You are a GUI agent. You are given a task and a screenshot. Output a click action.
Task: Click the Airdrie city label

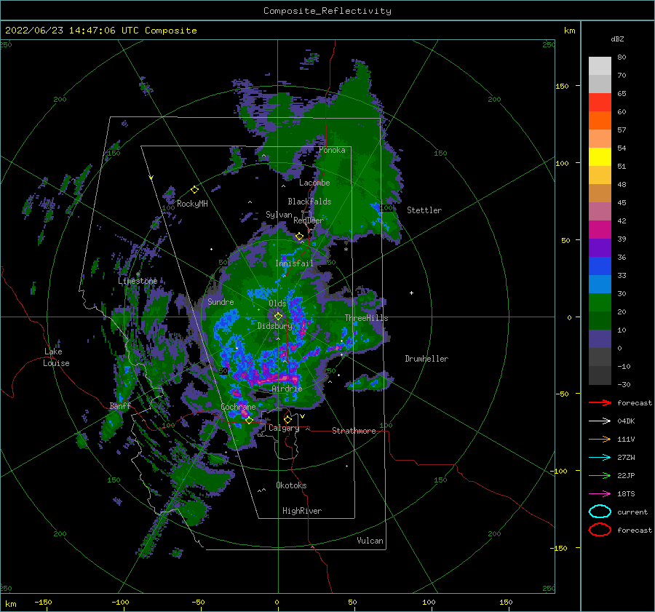pos(287,389)
